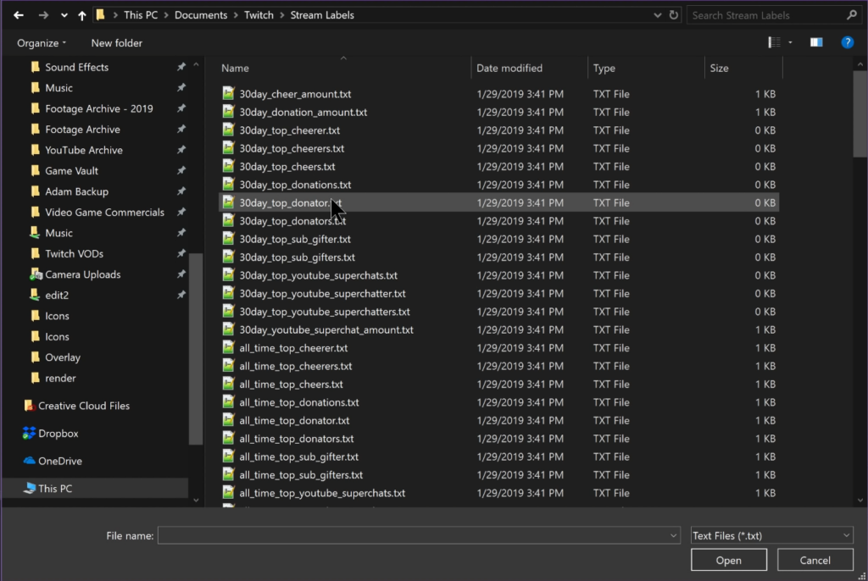Select Adam Backup in sidebar

click(x=76, y=191)
